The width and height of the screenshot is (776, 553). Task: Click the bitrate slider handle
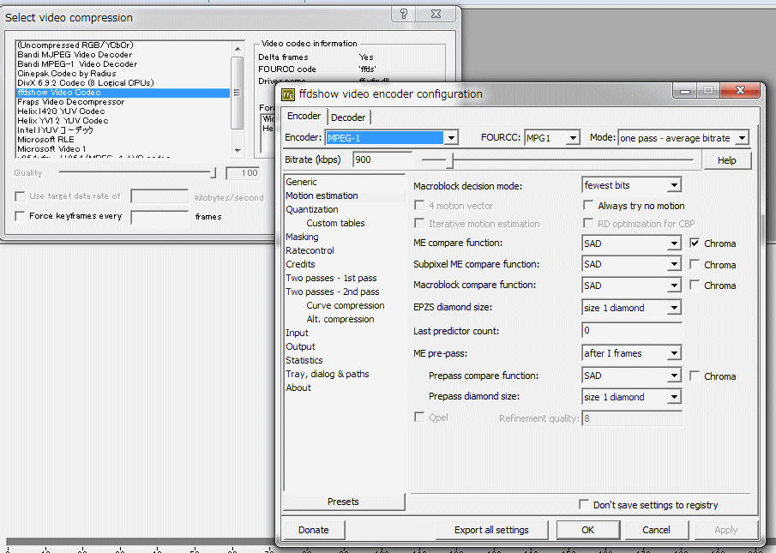pyautogui.click(x=449, y=159)
